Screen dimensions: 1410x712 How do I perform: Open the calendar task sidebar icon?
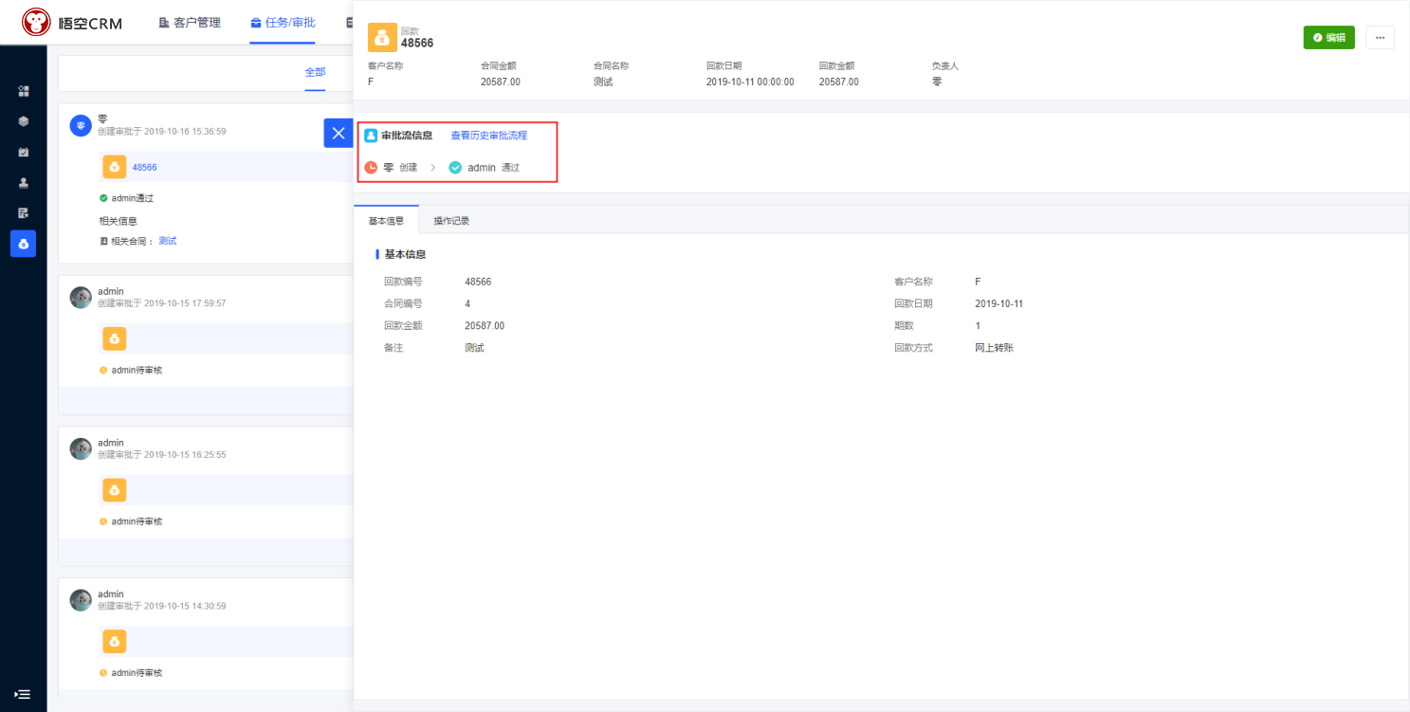click(x=23, y=152)
